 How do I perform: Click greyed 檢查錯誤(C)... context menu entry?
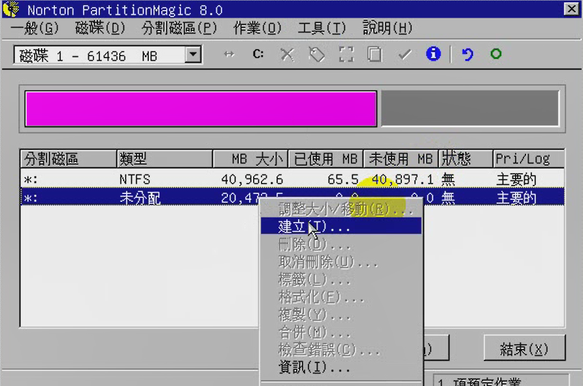(341, 350)
